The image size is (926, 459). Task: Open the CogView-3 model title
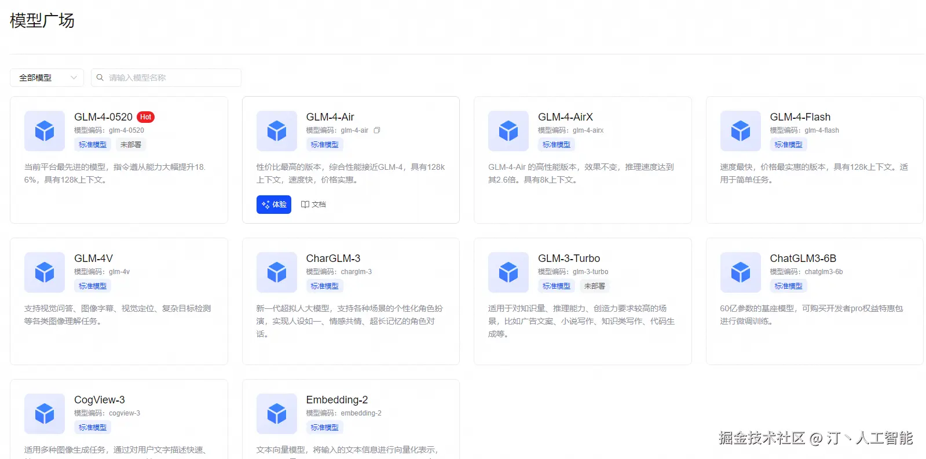[x=100, y=400]
